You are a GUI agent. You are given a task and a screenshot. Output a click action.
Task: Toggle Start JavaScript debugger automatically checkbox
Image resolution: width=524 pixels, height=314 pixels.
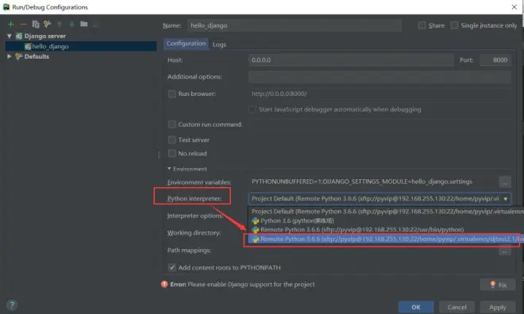tap(252, 109)
